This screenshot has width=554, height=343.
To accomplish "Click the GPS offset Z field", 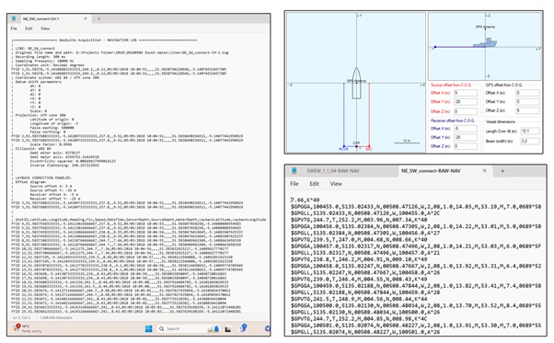I will (x=527, y=110).
